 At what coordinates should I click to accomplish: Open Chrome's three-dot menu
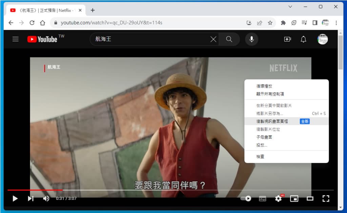pyautogui.click(x=336, y=23)
